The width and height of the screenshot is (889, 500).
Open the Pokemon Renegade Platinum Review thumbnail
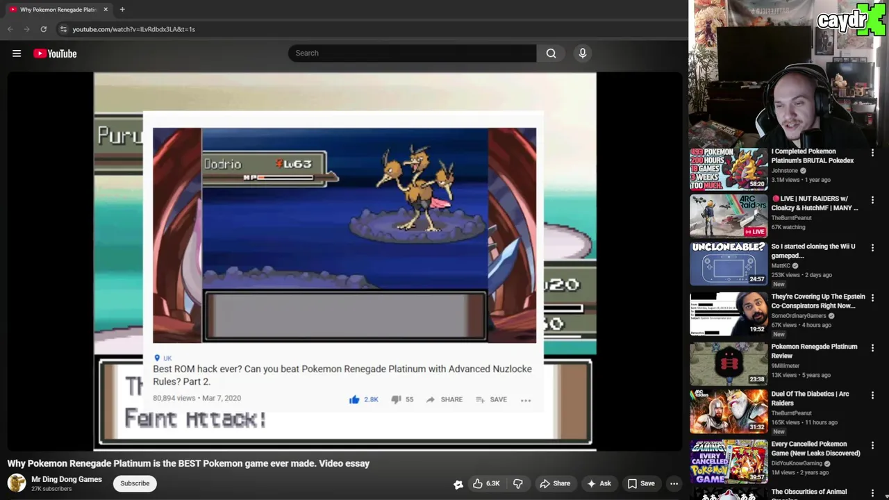pos(729,363)
